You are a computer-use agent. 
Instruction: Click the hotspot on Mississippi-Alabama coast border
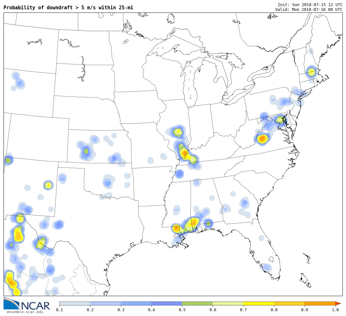point(192,223)
